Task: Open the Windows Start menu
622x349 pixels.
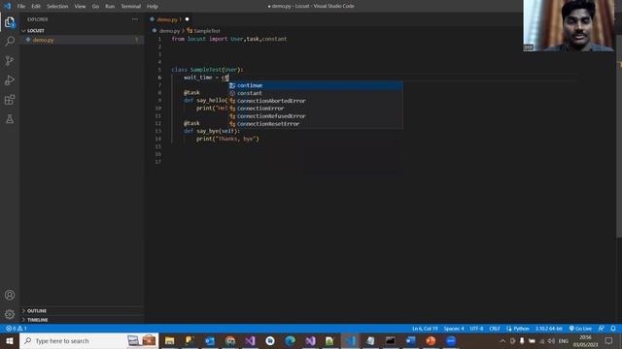Action: (10, 340)
